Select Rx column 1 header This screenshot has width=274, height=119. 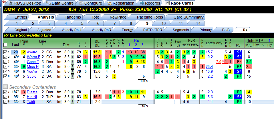click(130, 45)
